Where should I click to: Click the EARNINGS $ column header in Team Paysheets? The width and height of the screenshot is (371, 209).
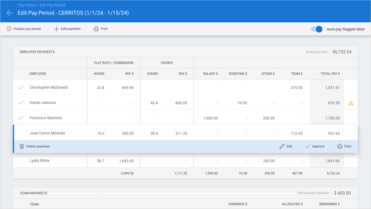(238, 204)
